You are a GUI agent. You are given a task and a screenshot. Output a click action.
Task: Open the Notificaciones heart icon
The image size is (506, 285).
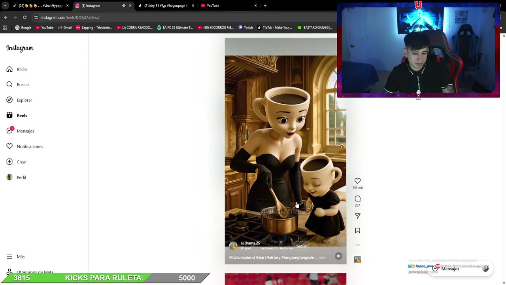tap(9, 146)
